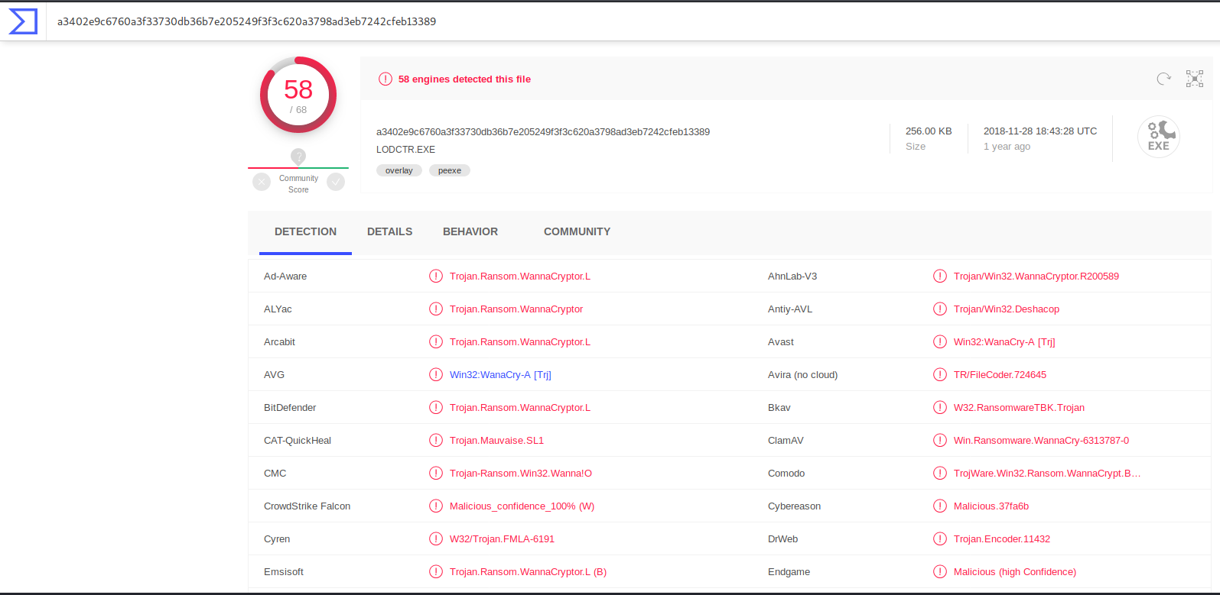This screenshot has width=1220, height=595.
Task: Switch to the DETECTION tab
Action: pyautogui.click(x=305, y=231)
